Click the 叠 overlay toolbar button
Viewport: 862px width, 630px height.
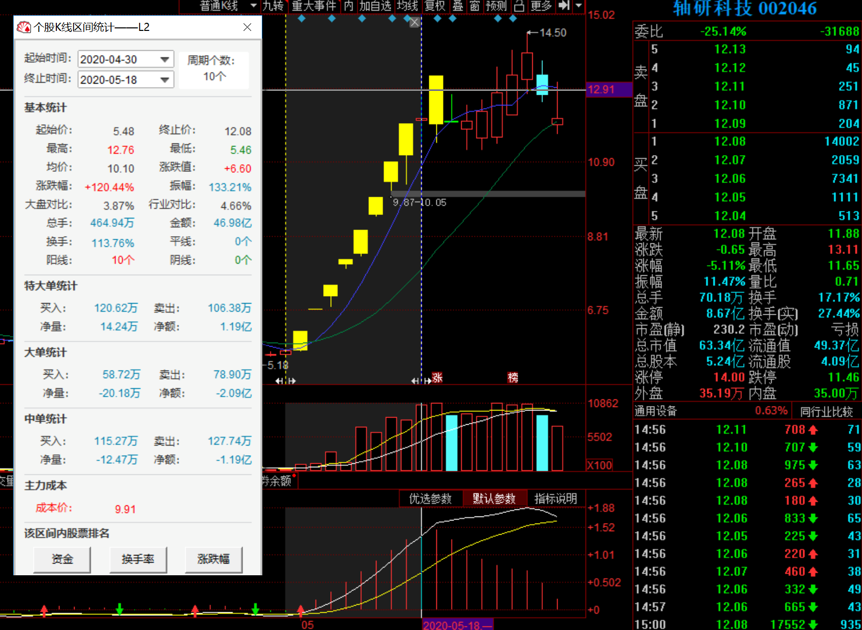(x=458, y=6)
